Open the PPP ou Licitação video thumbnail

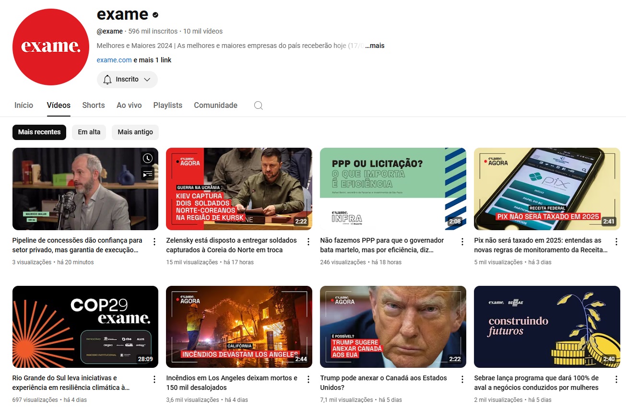pyautogui.click(x=392, y=189)
